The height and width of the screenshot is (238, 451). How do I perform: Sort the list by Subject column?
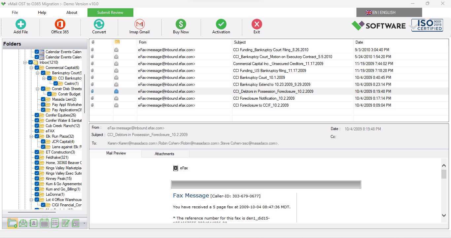pyautogui.click(x=293, y=42)
